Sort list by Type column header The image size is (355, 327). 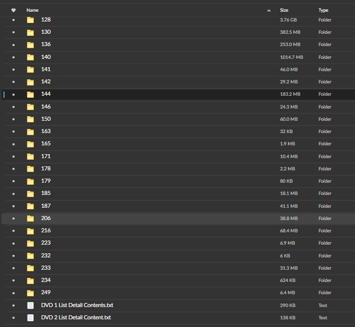(x=323, y=10)
